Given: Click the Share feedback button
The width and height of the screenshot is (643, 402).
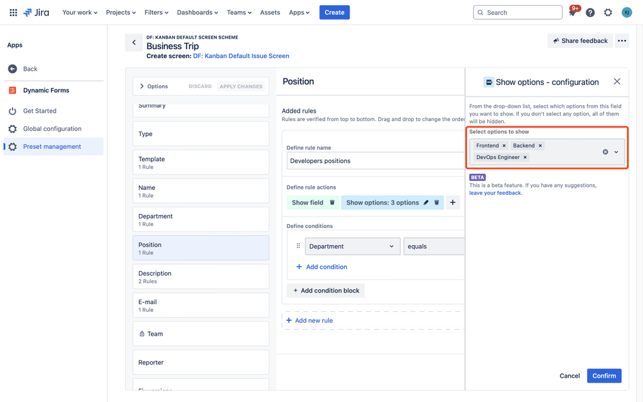Looking at the screenshot, I should tap(580, 41).
